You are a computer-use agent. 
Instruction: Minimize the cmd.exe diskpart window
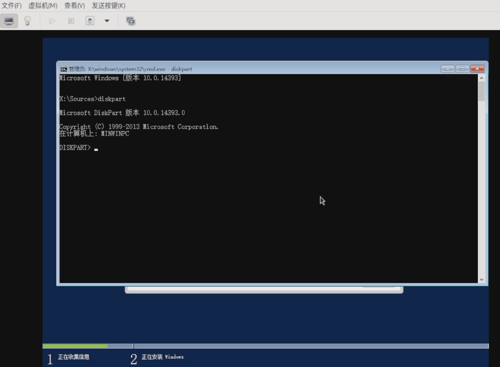tap(447, 69)
